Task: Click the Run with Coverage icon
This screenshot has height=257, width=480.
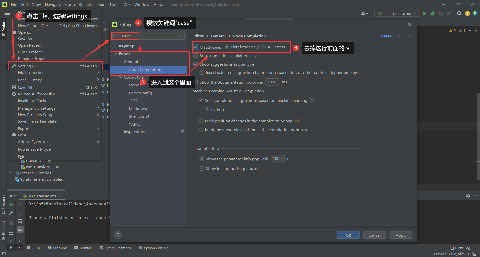Action: click(x=441, y=13)
